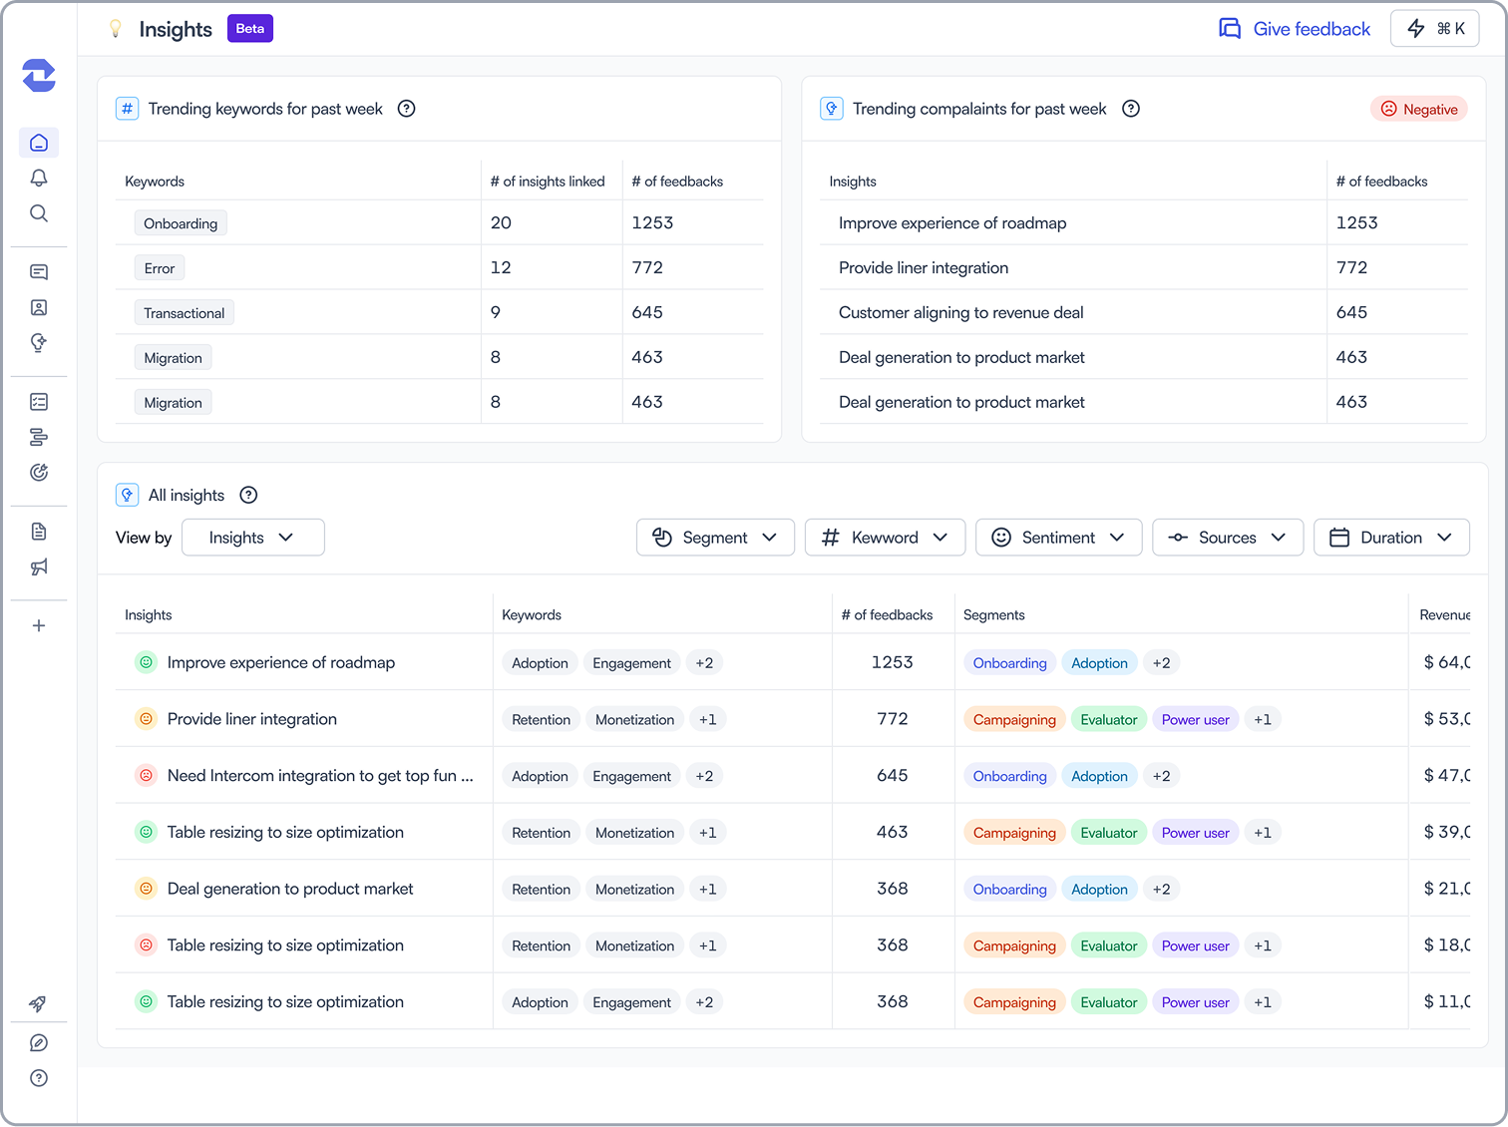Select the Onboarding keyword tag
This screenshot has width=1508, height=1127.
181,223
